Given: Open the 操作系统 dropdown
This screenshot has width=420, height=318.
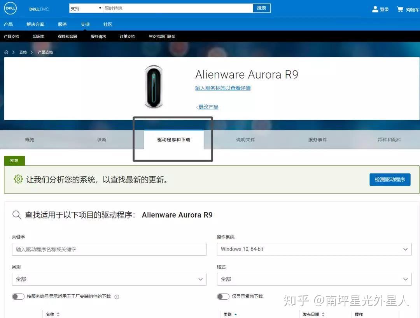Looking at the screenshot, I should coord(314,249).
